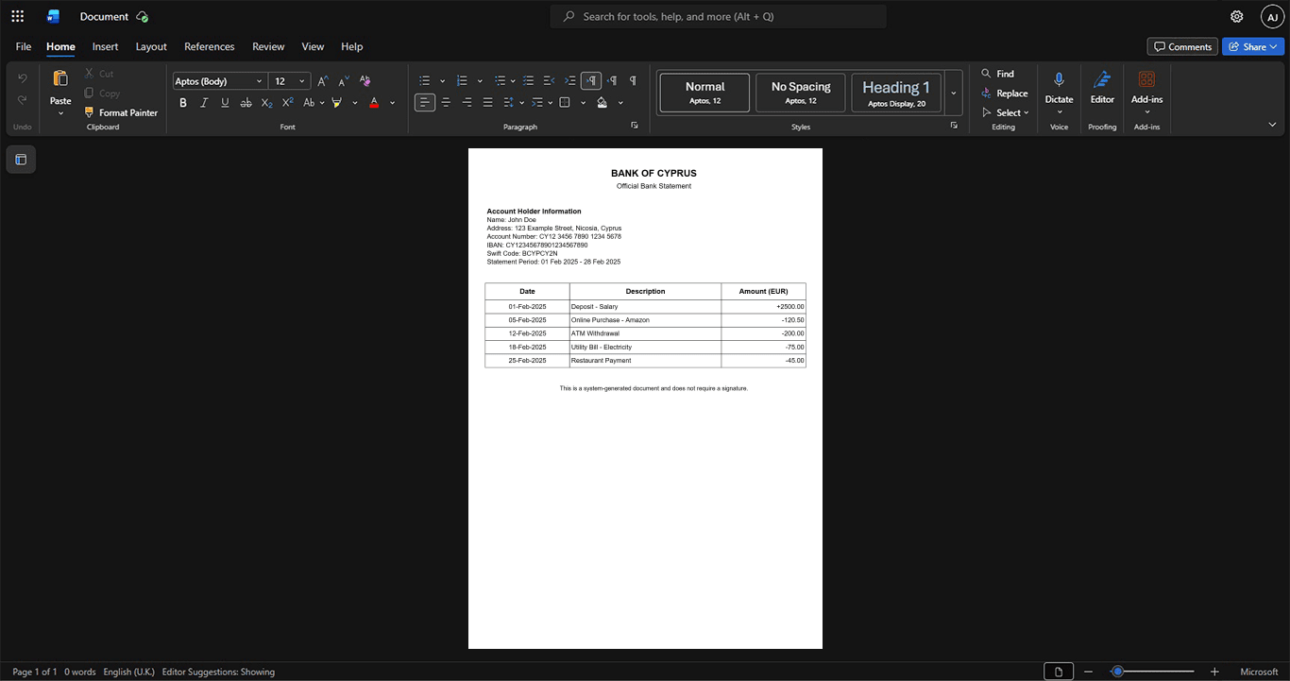The height and width of the screenshot is (681, 1290).
Task: Click the Dictate microphone icon
Action: point(1059,79)
